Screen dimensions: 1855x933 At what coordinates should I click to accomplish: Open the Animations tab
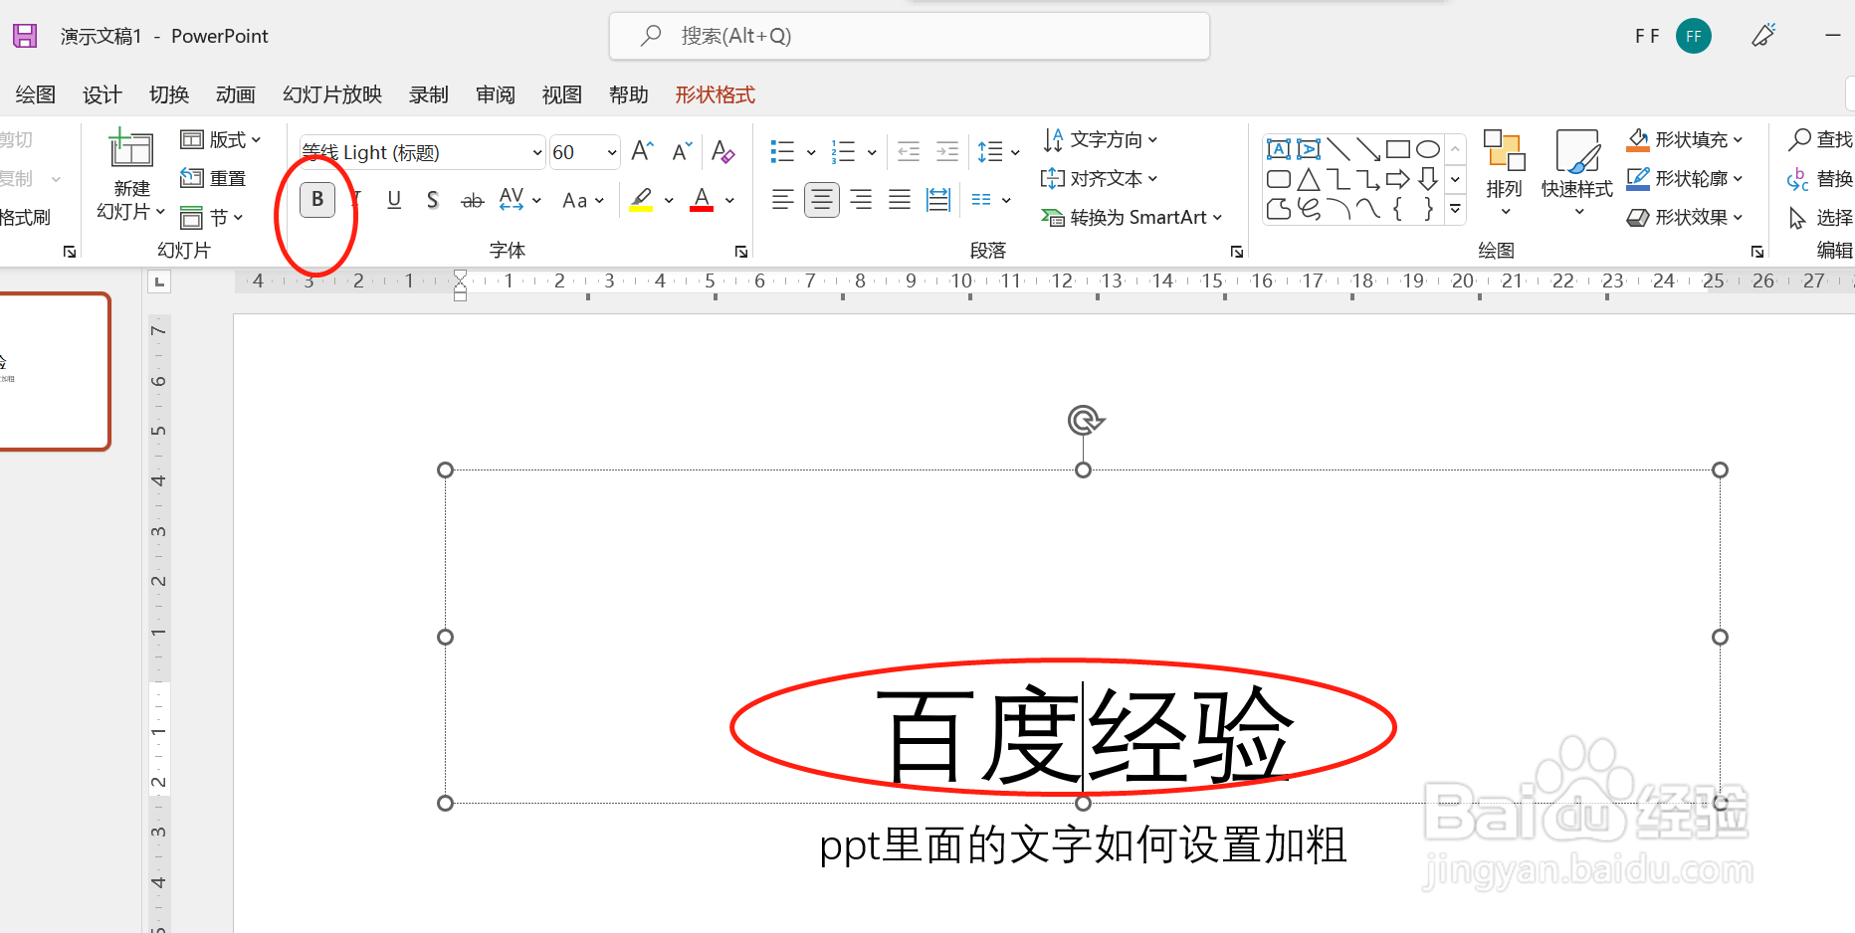coord(236,94)
